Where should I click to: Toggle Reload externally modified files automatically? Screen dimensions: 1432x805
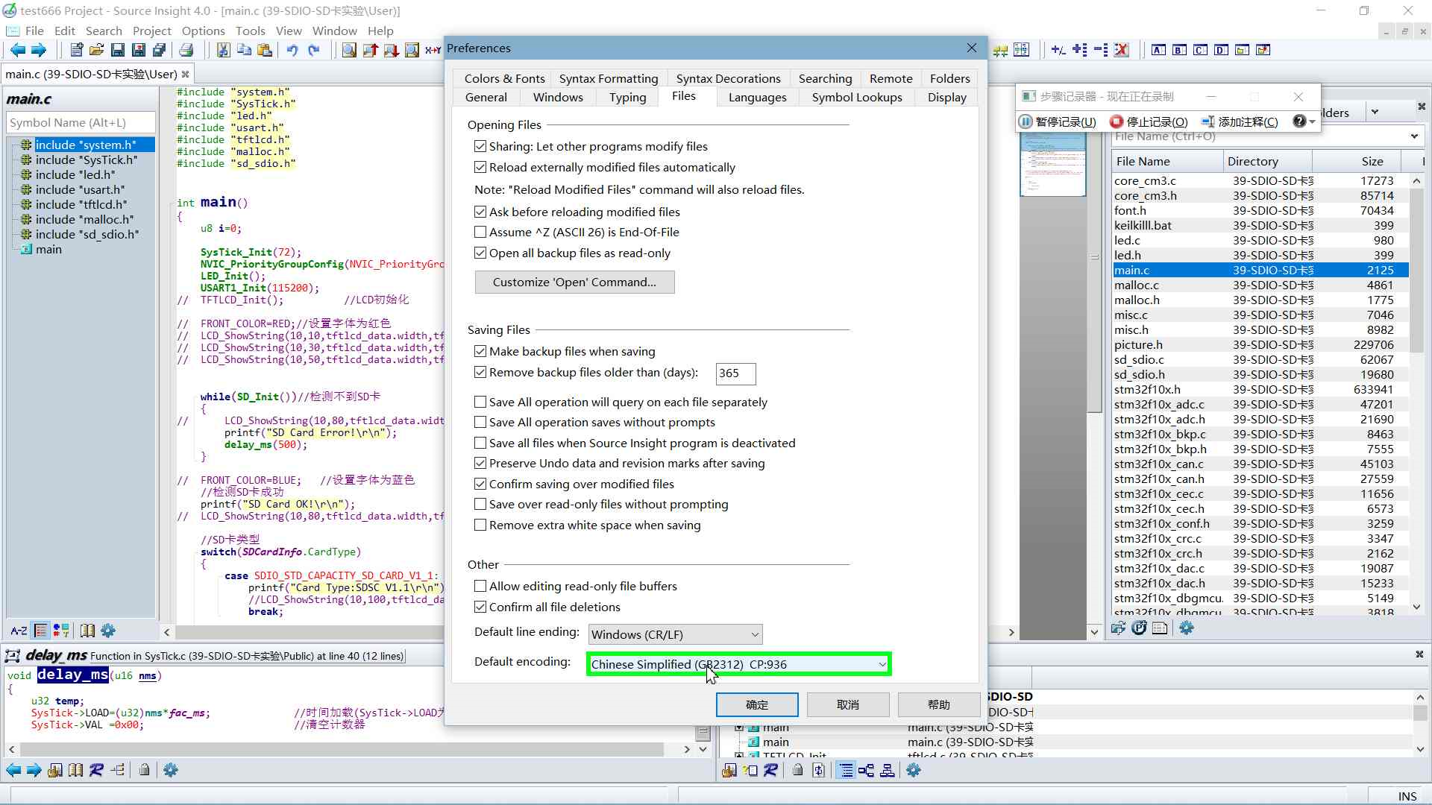click(480, 168)
